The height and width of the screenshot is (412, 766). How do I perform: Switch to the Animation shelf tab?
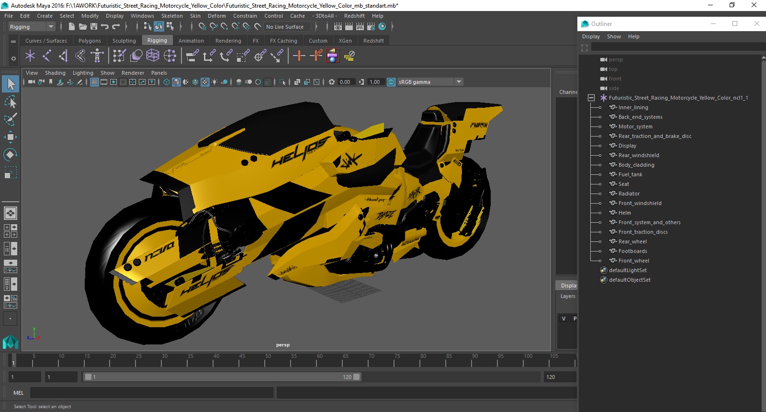pyautogui.click(x=191, y=41)
